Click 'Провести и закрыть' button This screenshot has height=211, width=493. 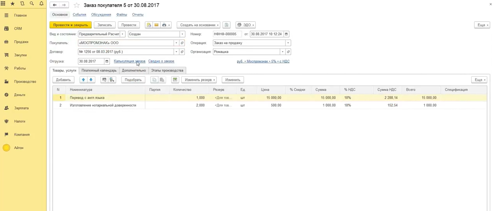(70, 25)
